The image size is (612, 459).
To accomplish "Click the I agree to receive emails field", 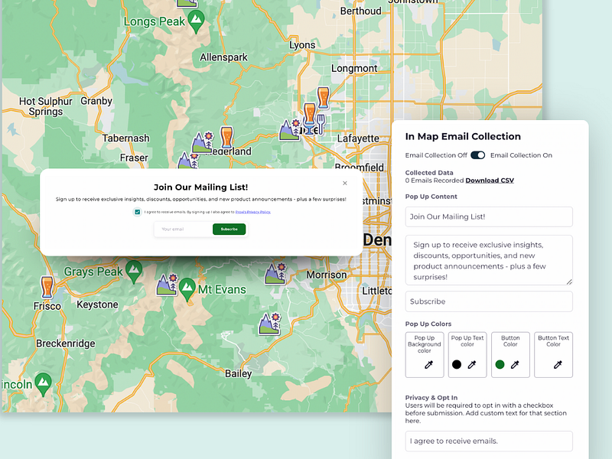I will point(489,441).
